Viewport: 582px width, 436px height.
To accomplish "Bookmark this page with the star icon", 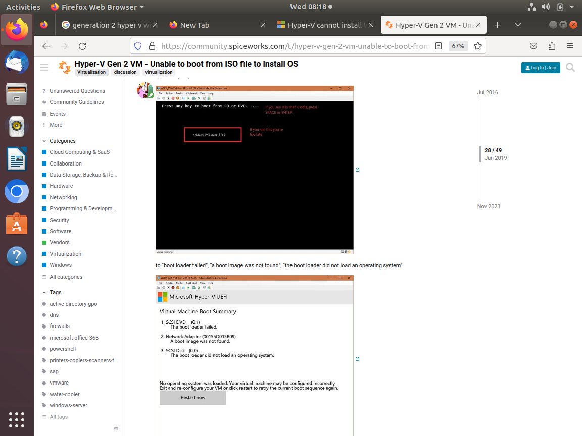I will click(x=478, y=46).
